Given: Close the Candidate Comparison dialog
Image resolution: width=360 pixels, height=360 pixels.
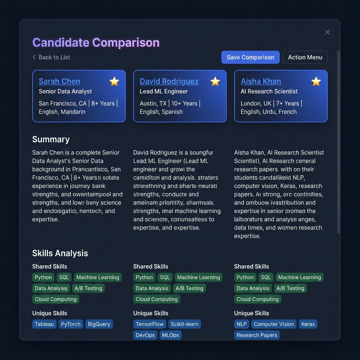Looking at the screenshot, I should click(327, 32).
